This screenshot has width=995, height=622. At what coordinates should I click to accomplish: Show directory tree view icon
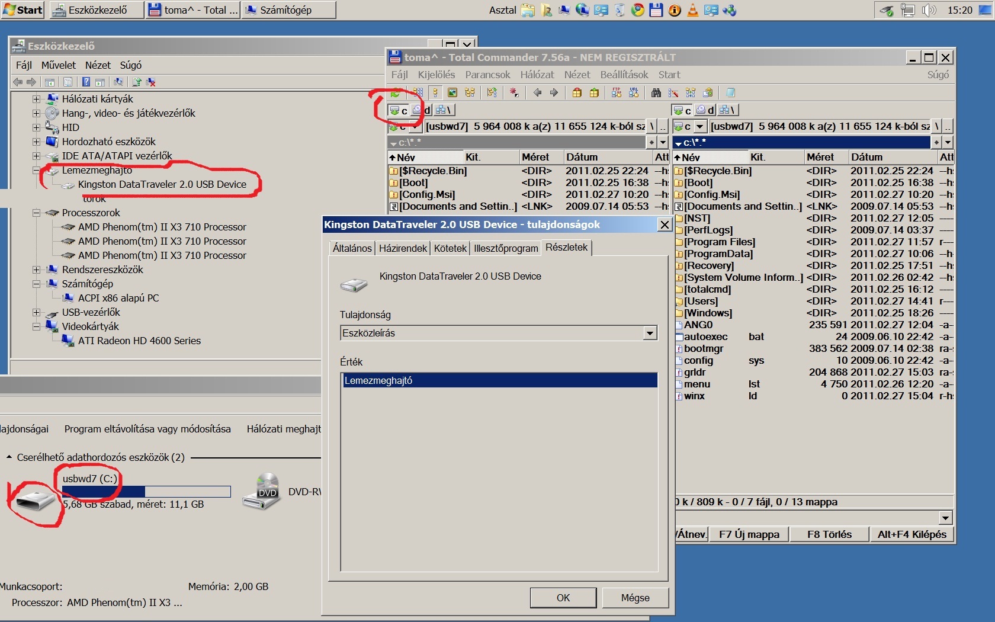tap(470, 92)
